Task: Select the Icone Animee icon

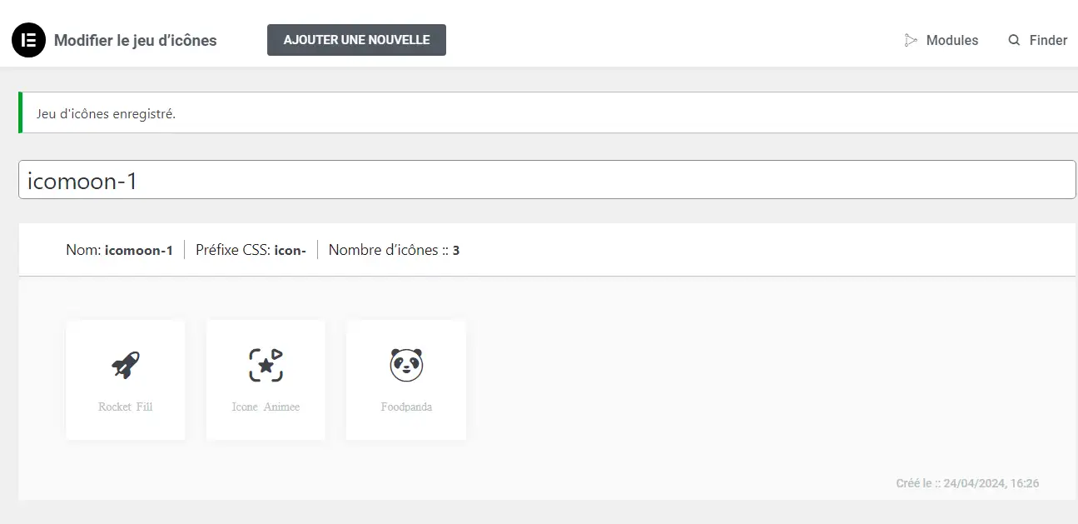Action: click(265, 380)
